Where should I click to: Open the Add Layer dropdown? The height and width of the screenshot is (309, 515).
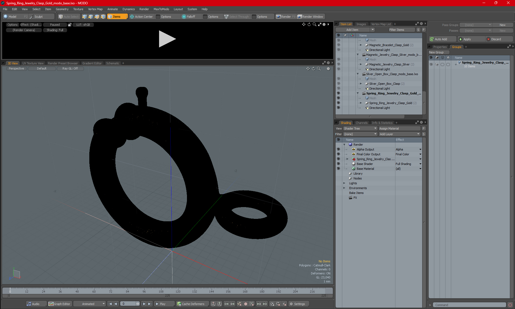(399, 134)
